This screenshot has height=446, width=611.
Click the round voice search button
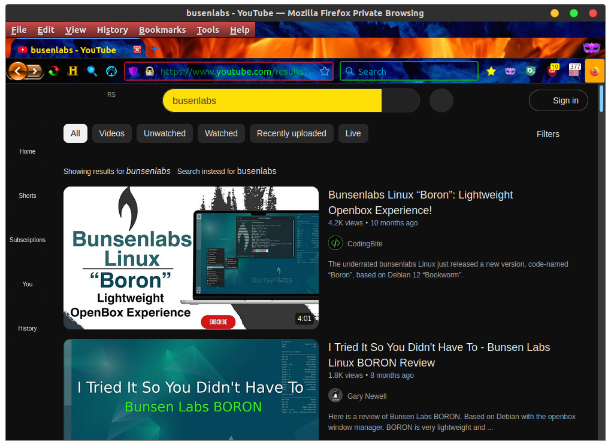[x=441, y=100]
